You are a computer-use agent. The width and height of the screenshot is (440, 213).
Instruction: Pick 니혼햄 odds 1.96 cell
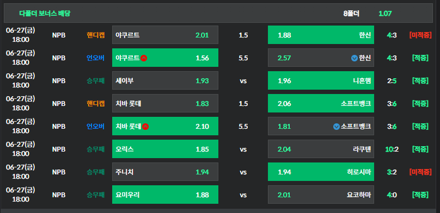click(x=321, y=80)
